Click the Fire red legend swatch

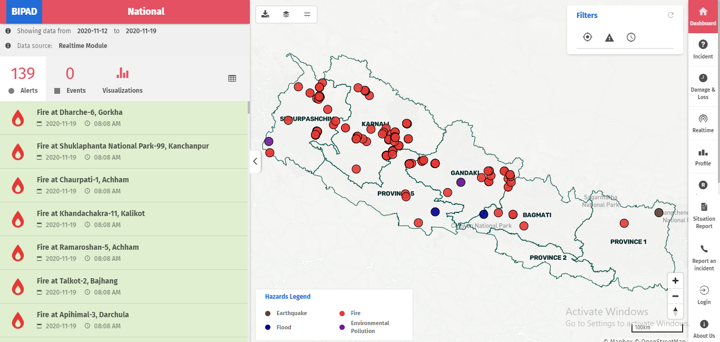pyautogui.click(x=342, y=313)
